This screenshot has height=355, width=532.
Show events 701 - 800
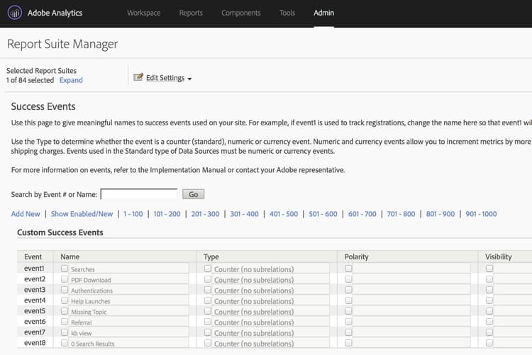pyautogui.click(x=401, y=214)
